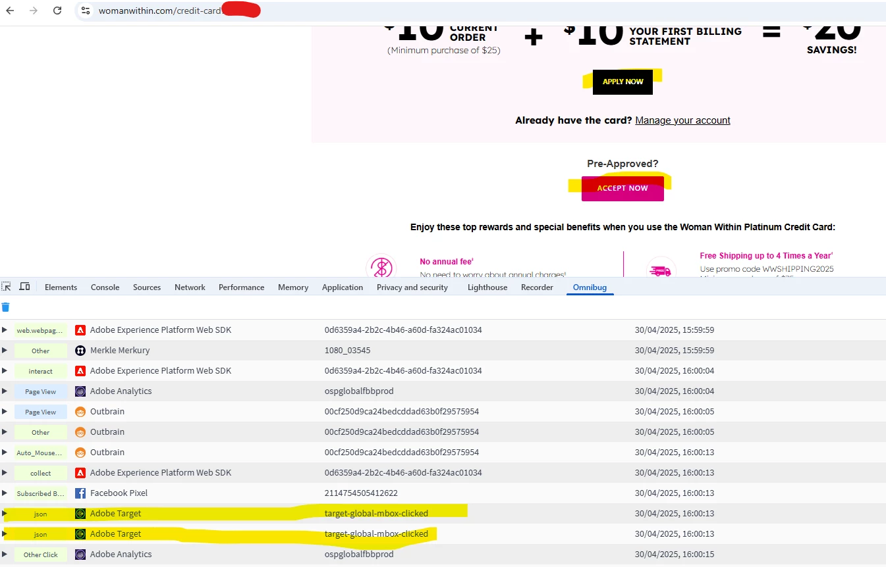Click timestamp 30/04/2025, 16:00:15

(675, 555)
